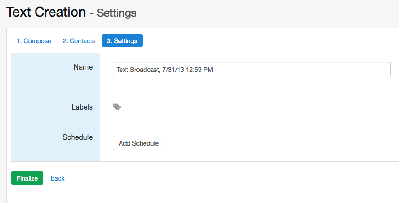
Task: Click empty Labels area right of tag icon
Action: [x=248, y=107]
